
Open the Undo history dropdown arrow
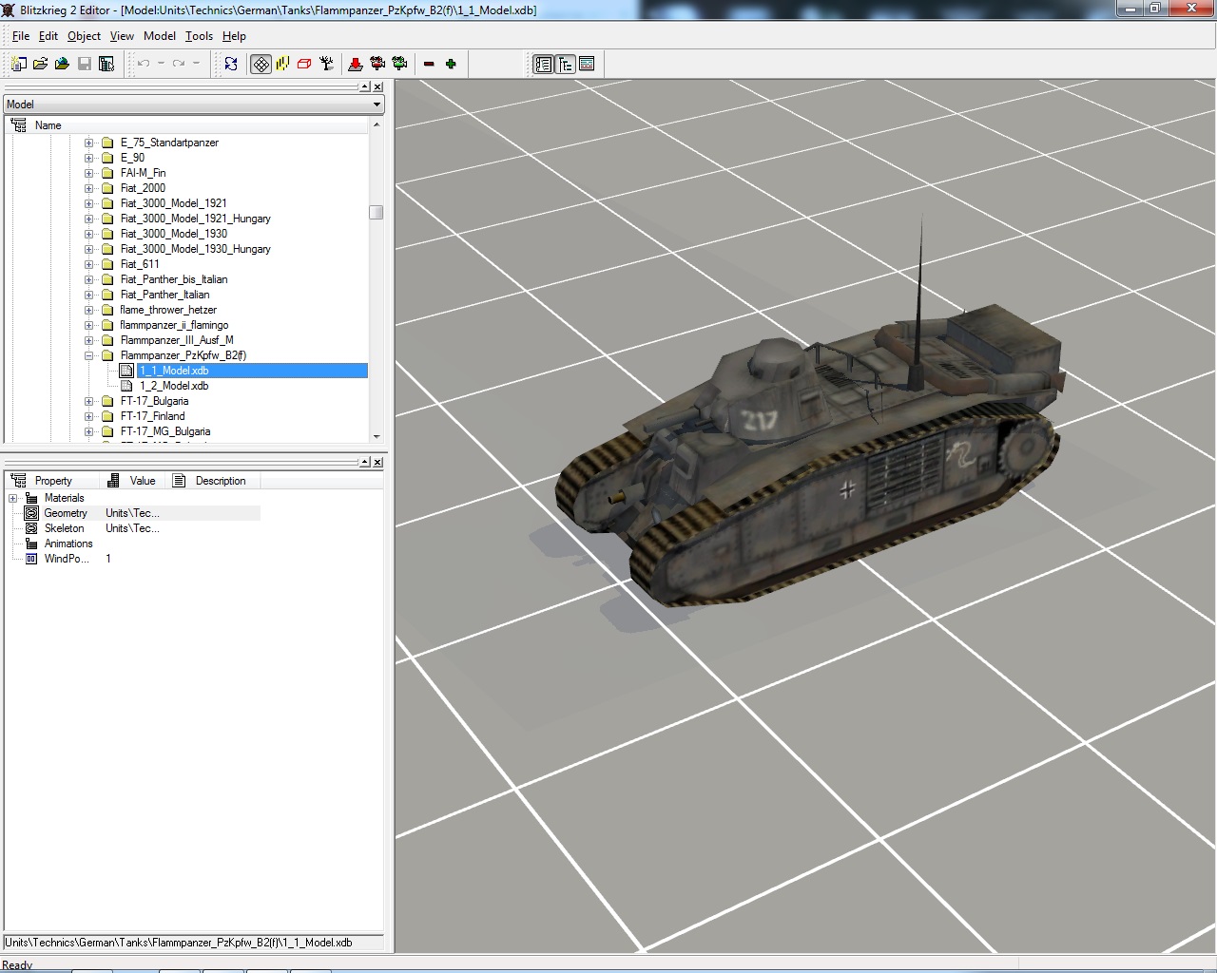pos(161,64)
